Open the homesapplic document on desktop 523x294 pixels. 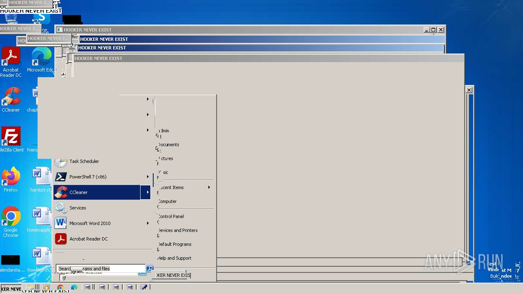pos(40,220)
